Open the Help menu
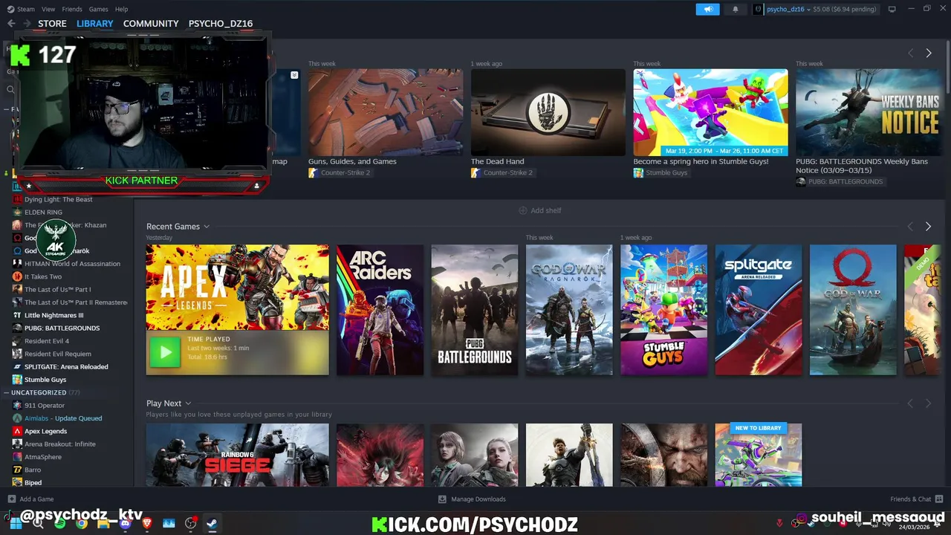Viewport: 951px width, 535px height. coord(121,9)
